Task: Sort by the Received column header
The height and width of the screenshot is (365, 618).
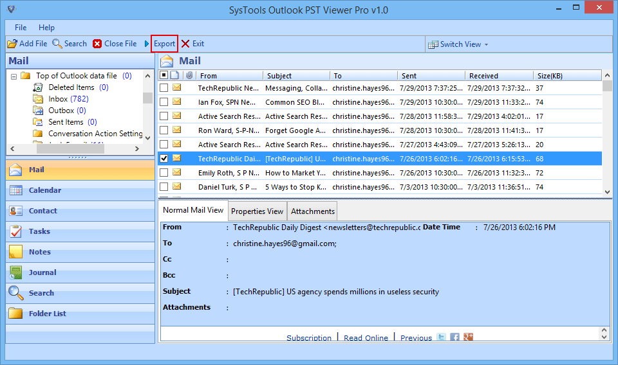Action: click(499, 76)
